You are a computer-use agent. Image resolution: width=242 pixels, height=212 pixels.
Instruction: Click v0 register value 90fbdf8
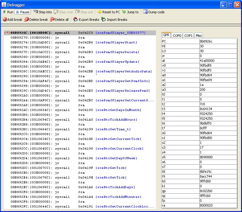click(218, 65)
